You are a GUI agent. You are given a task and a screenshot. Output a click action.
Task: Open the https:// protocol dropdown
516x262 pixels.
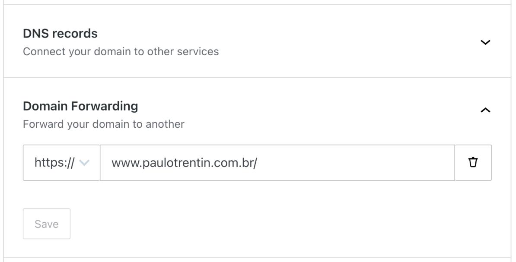61,162
